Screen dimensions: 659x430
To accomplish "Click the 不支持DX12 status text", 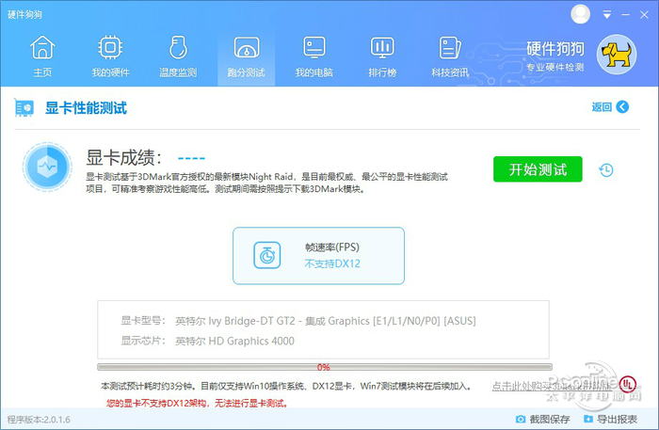I will coord(332,263).
